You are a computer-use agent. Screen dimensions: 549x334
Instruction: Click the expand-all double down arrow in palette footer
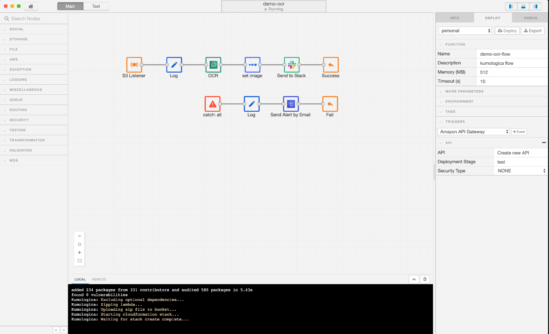click(64, 330)
